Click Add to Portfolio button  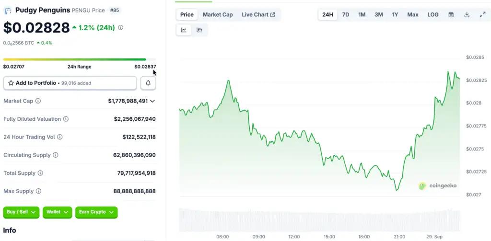pyautogui.click(x=70, y=83)
